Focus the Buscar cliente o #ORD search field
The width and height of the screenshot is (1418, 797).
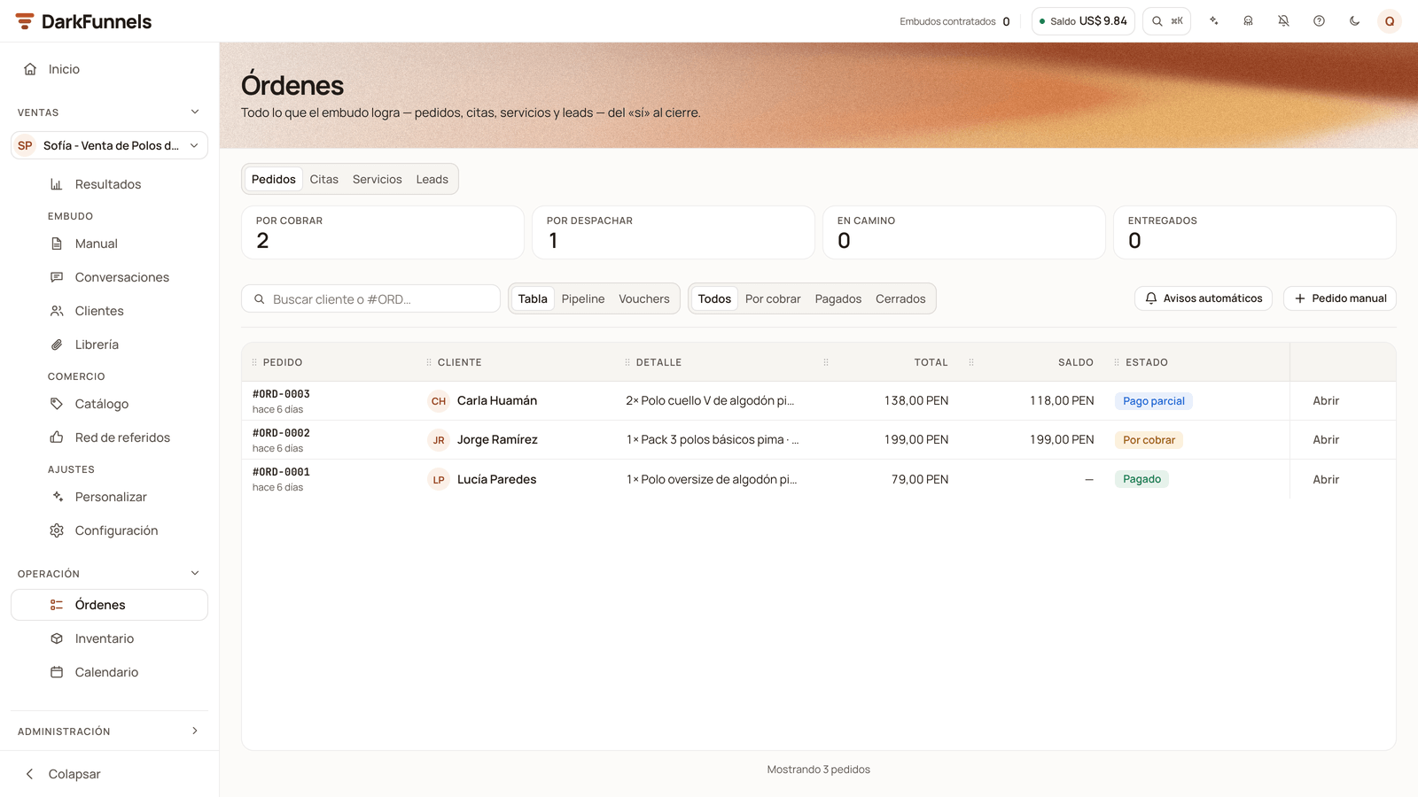[x=370, y=299]
